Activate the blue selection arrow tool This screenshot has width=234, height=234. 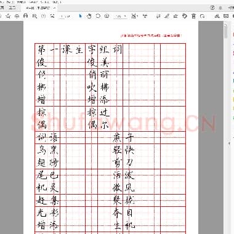[x=80, y=16]
